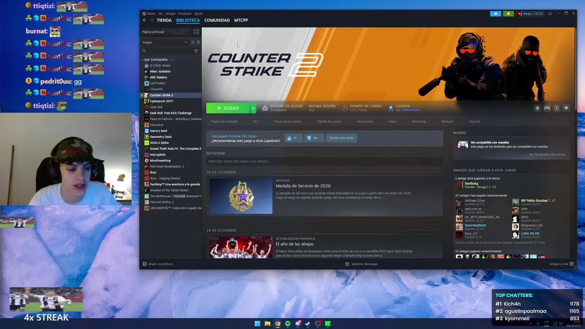Open the Amigos menu
This screenshot has width=585, height=329.
[x=170, y=14]
